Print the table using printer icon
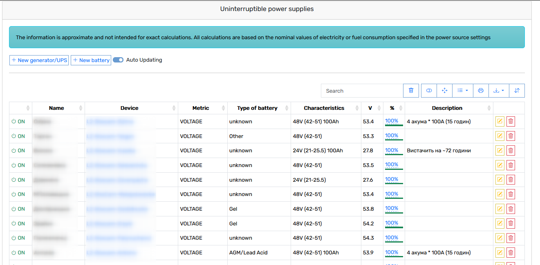Image resolution: width=540 pixels, height=265 pixels. (481, 91)
